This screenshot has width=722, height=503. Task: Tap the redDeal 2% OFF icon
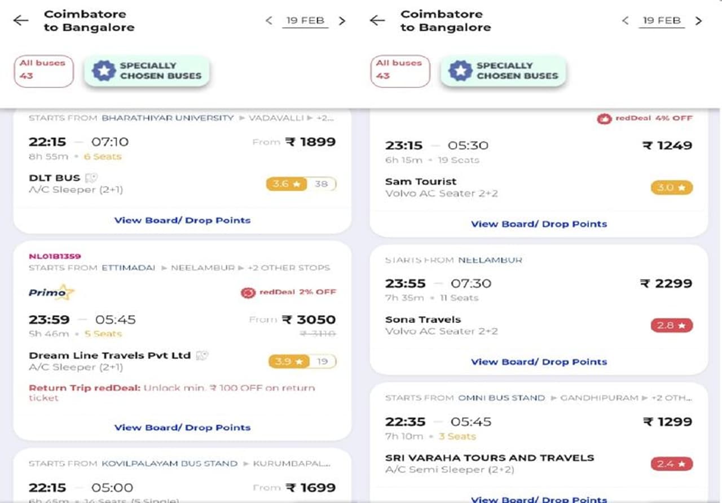tap(248, 292)
